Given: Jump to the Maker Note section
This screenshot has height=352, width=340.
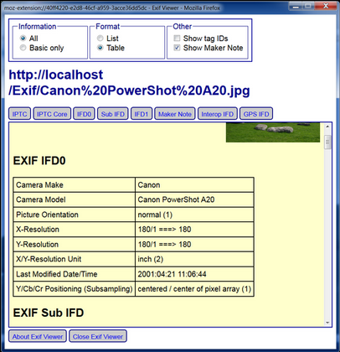Looking at the screenshot, I should 175,114.
